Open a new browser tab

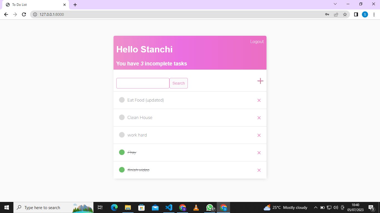point(75,5)
